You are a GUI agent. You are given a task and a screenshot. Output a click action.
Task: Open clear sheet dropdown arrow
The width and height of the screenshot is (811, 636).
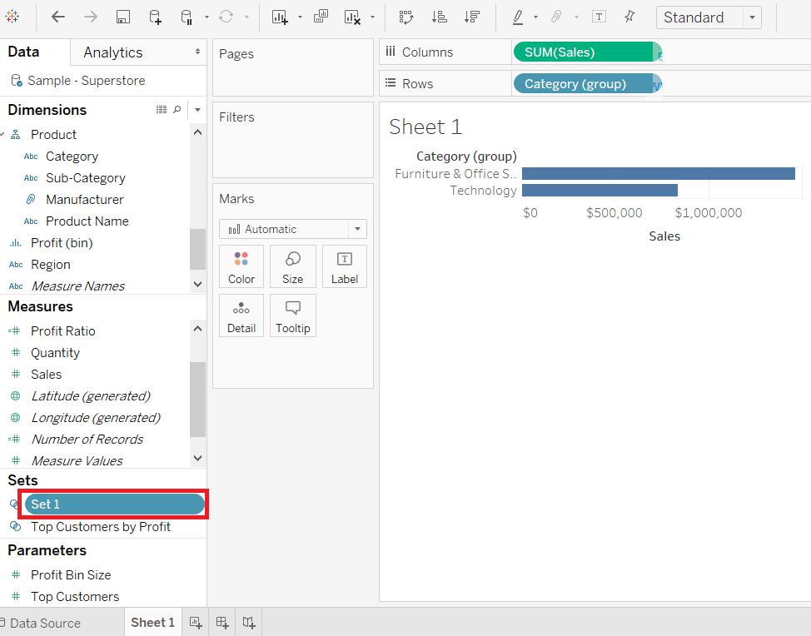coord(372,17)
